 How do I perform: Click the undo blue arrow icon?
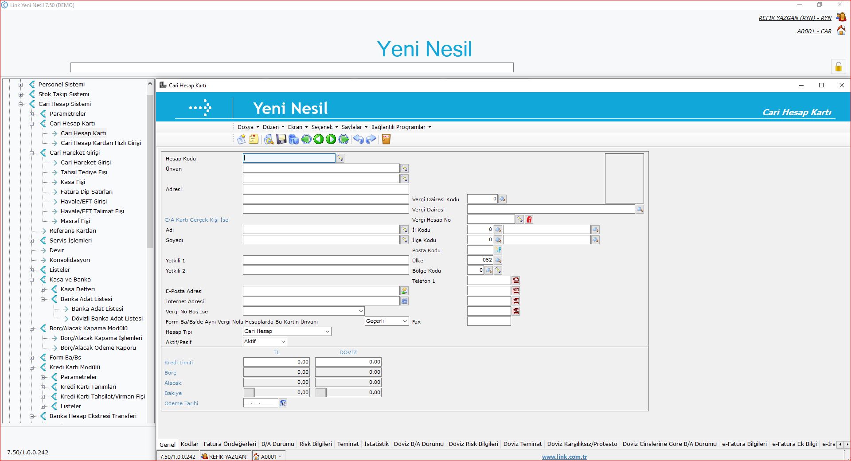pos(358,140)
